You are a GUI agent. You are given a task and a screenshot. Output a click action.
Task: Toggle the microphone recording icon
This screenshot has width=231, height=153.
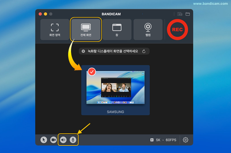click(x=73, y=140)
